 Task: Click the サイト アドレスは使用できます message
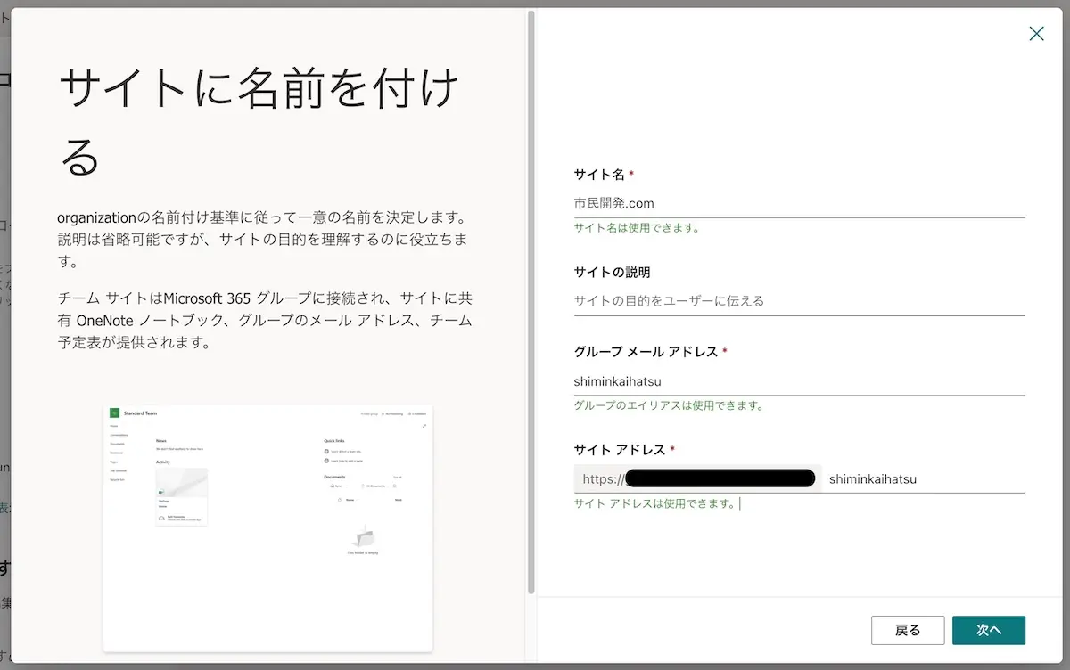[x=655, y=504]
